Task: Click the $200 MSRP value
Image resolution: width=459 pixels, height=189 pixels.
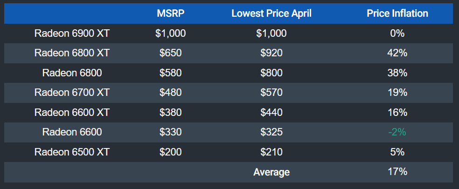Action: pos(171,152)
